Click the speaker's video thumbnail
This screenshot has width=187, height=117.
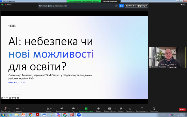click(x=167, y=58)
